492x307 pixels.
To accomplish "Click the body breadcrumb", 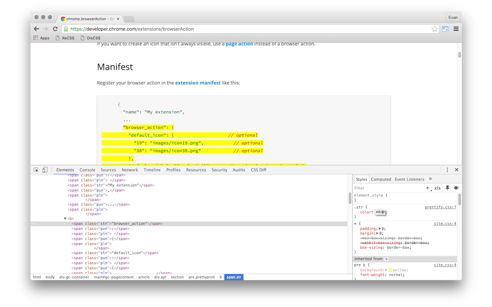I will (50, 277).
